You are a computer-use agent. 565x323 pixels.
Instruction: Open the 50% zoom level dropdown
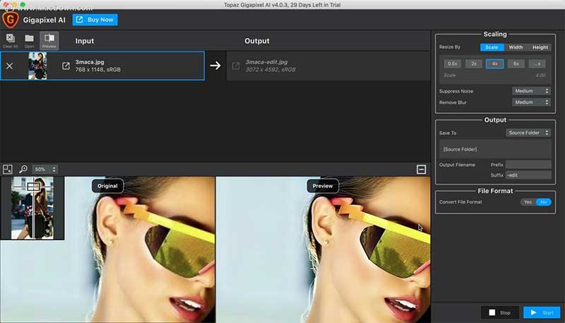click(44, 169)
